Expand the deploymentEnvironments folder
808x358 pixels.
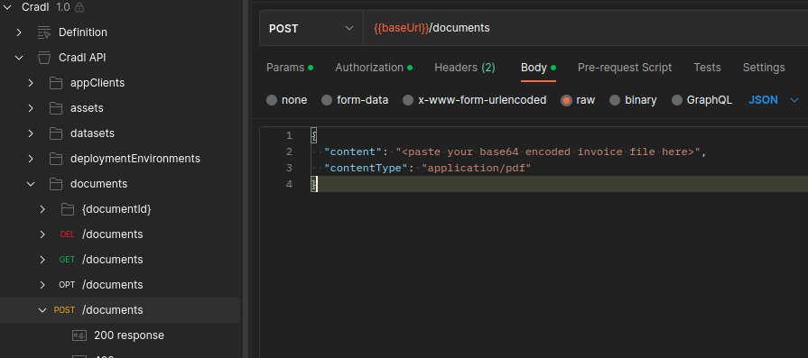tap(31, 159)
